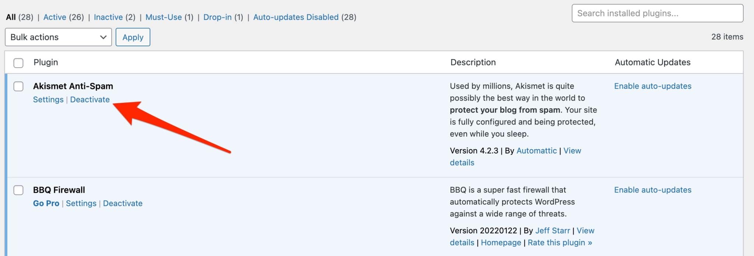Click the Plugin column header

click(x=46, y=62)
